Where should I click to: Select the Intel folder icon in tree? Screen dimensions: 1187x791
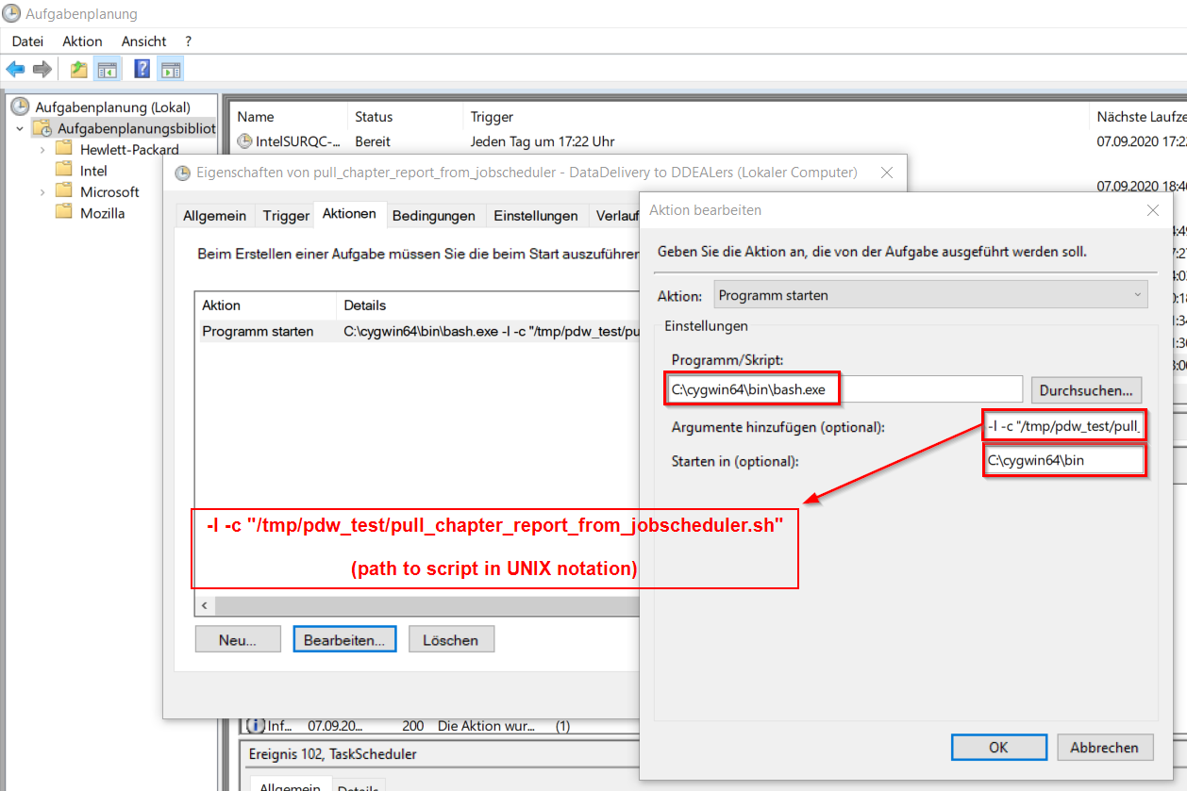click(64, 171)
